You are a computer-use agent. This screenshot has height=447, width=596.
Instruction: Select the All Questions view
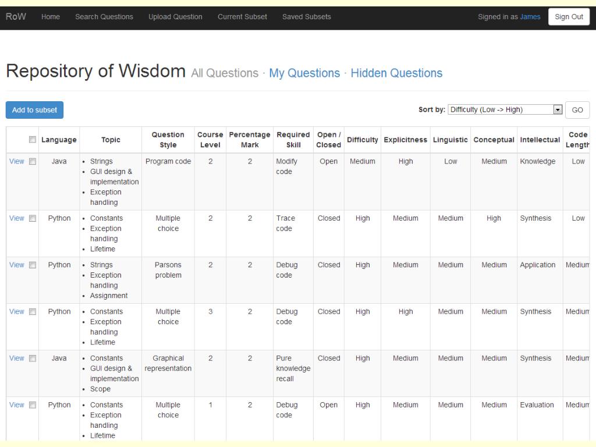tap(225, 73)
